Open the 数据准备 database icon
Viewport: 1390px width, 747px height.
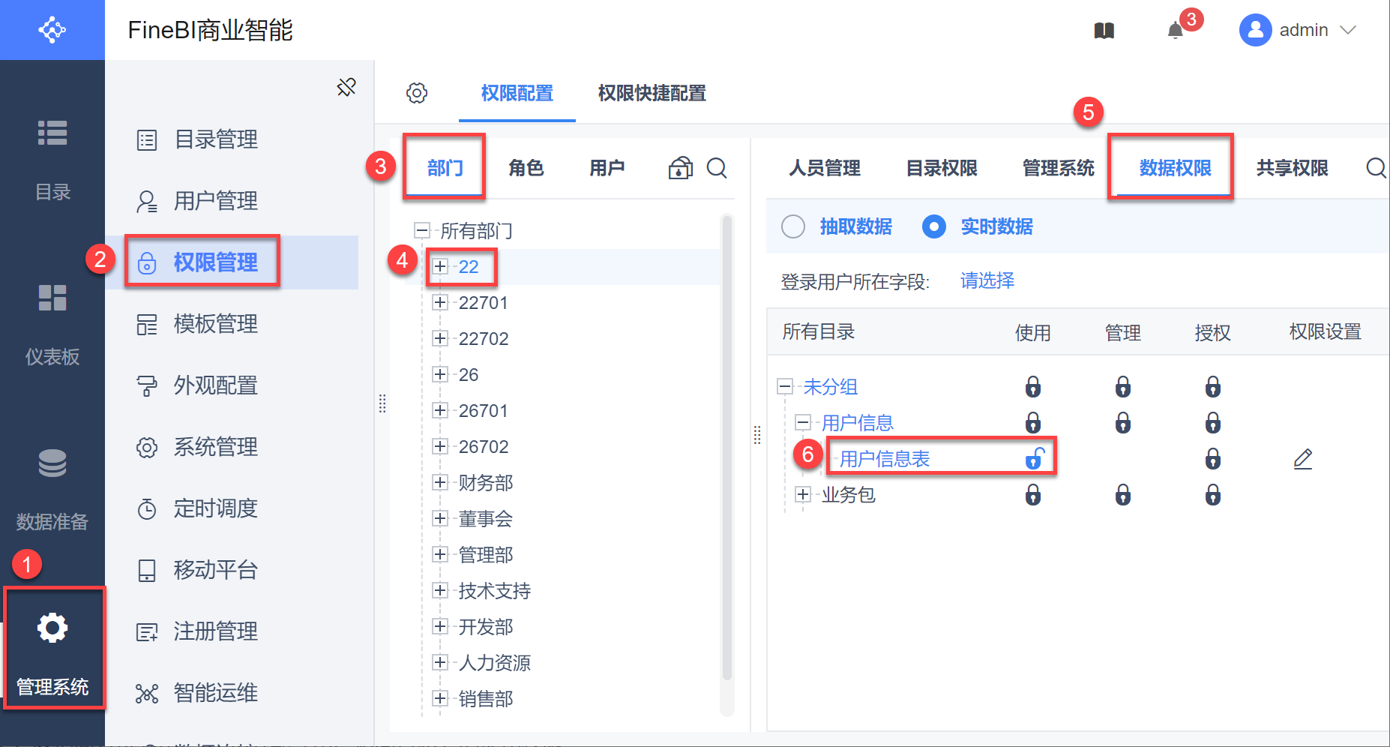[52, 463]
